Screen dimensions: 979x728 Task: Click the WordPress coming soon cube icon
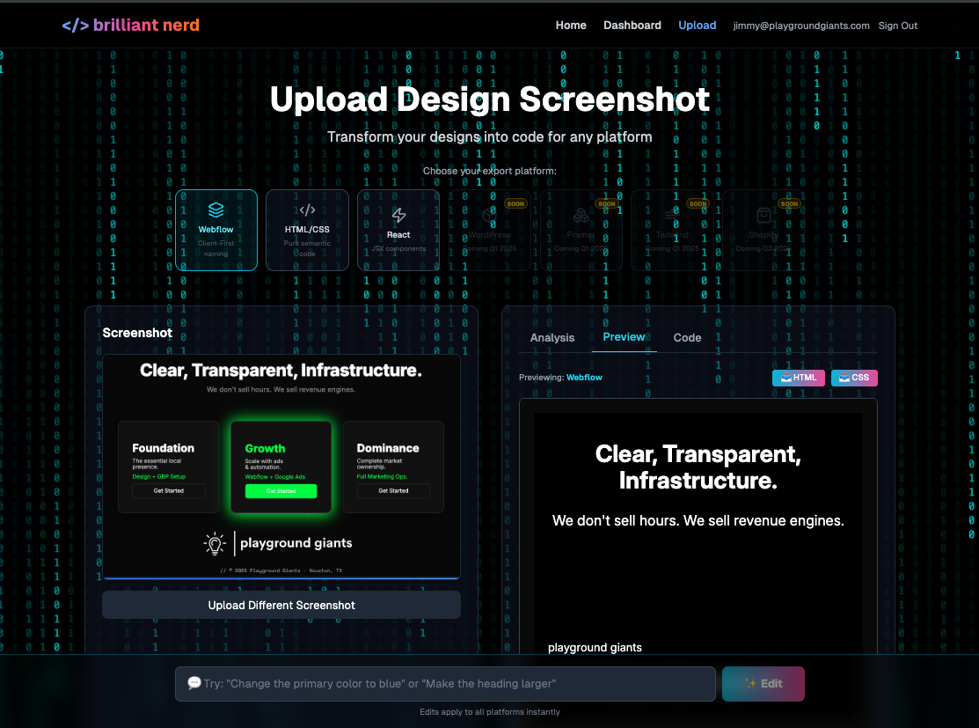point(489,216)
